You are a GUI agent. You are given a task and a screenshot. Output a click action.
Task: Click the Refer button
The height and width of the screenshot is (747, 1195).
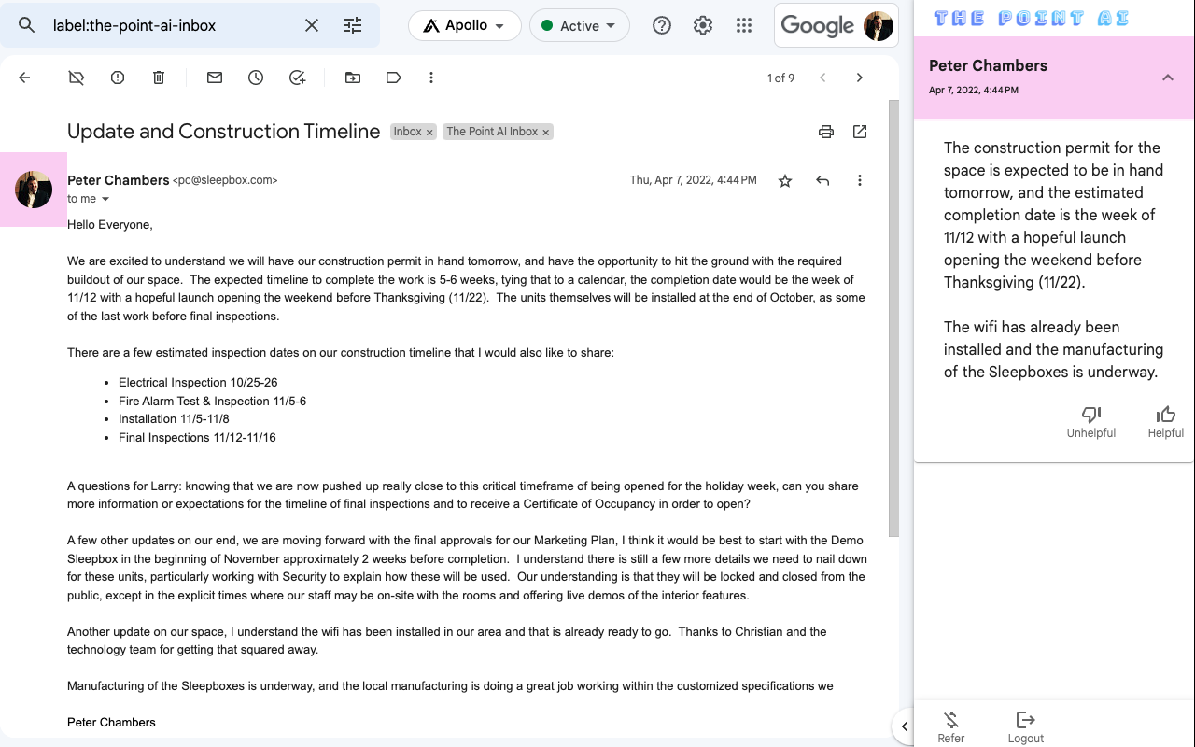951,726
